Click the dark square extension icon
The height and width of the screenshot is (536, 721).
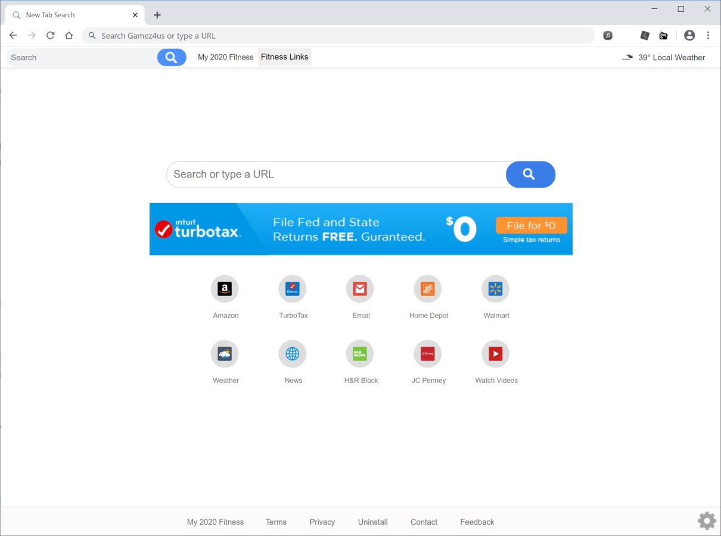click(x=645, y=36)
